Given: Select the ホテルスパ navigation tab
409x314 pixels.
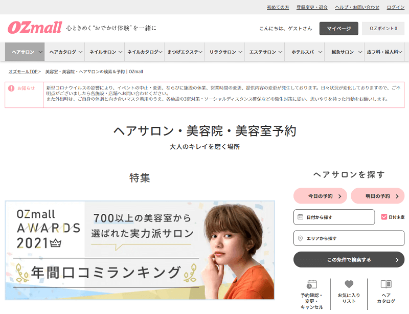Looking at the screenshot, I should click(304, 52).
